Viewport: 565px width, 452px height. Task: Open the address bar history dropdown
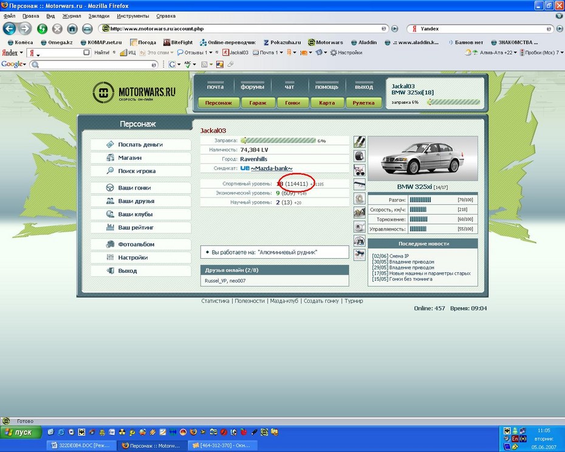pyautogui.click(x=384, y=29)
